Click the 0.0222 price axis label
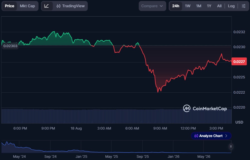 tap(239, 92)
